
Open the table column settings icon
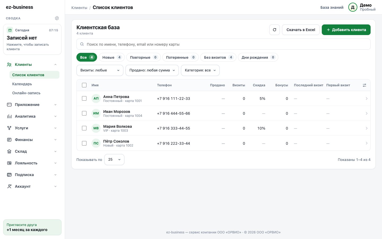[364, 85]
